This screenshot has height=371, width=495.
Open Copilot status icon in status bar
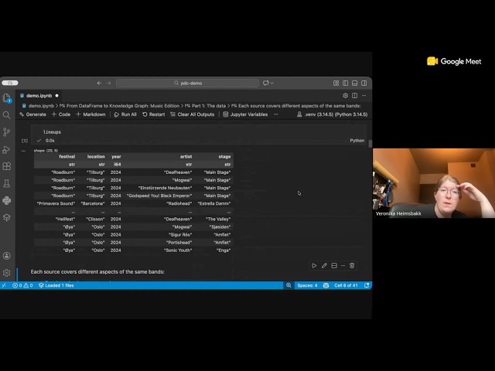pos(326,285)
